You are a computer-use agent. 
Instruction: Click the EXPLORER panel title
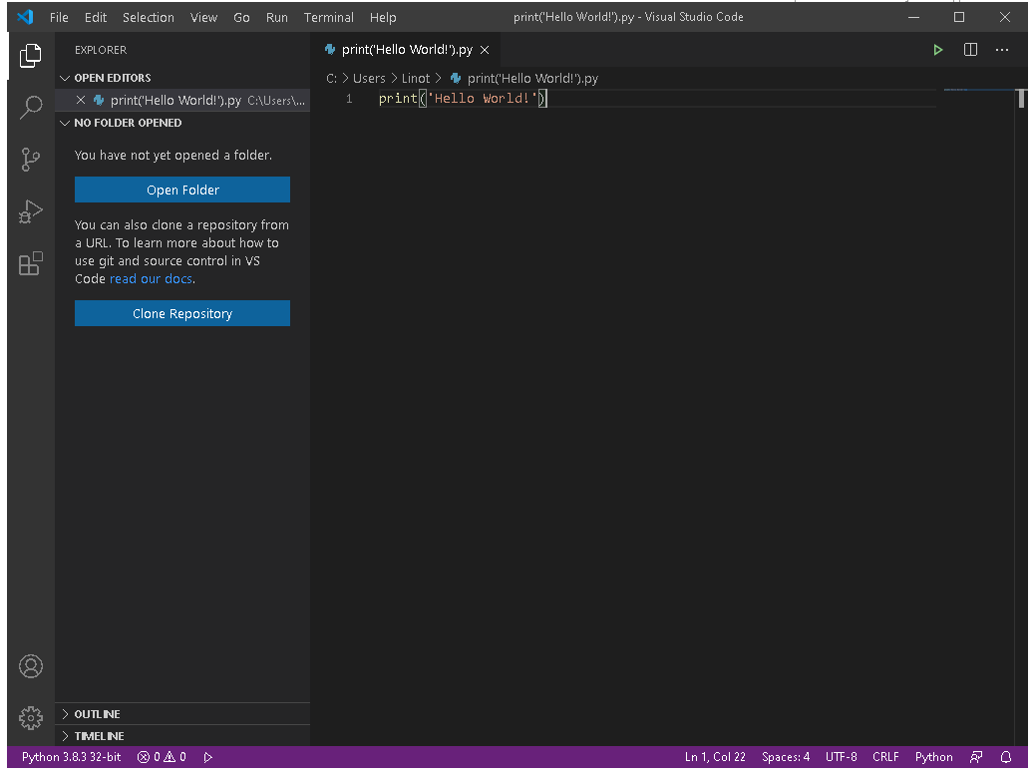(x=101, y=50)
